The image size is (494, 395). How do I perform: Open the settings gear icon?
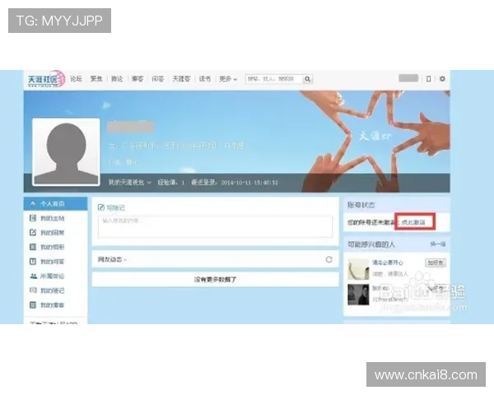tap(442, 79)
